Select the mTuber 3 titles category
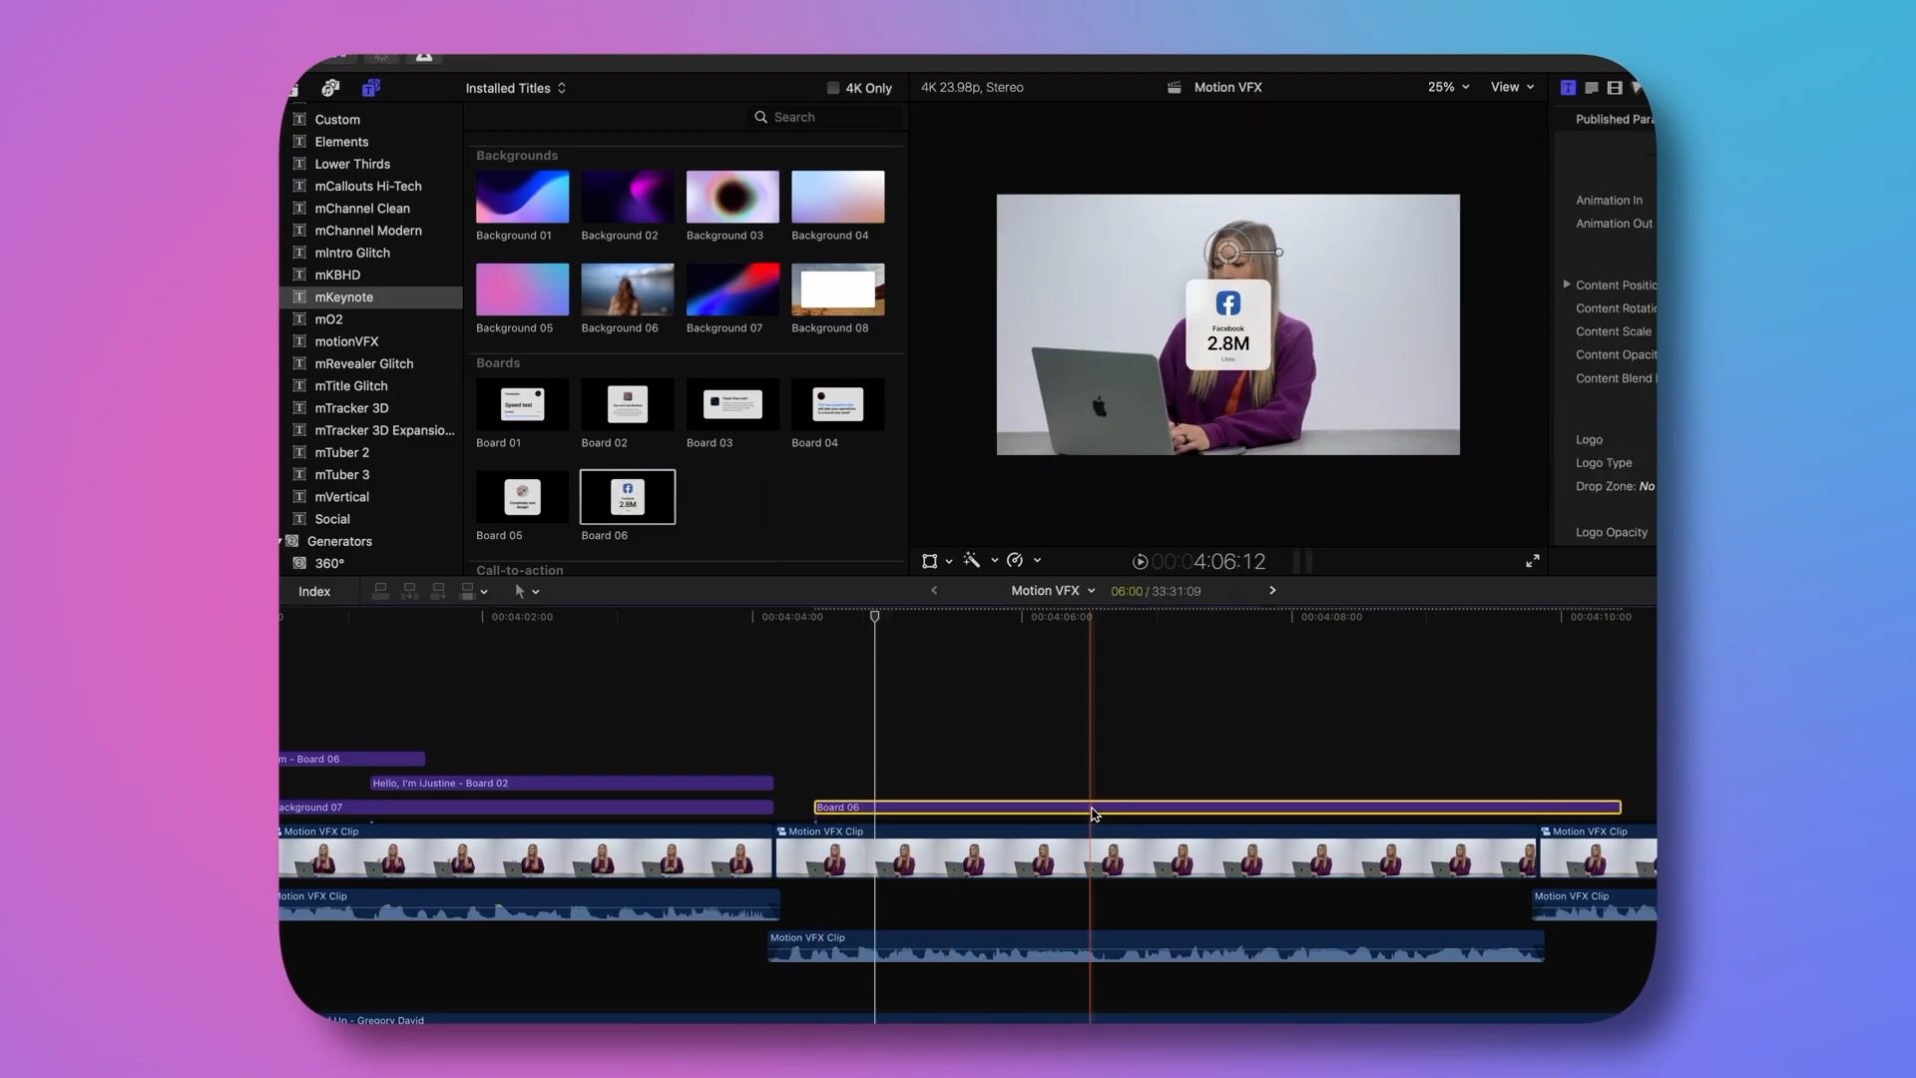 (x=342, y=474)
